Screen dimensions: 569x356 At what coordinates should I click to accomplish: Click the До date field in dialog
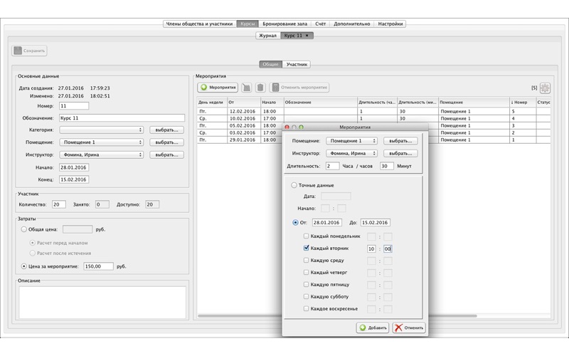376,223
